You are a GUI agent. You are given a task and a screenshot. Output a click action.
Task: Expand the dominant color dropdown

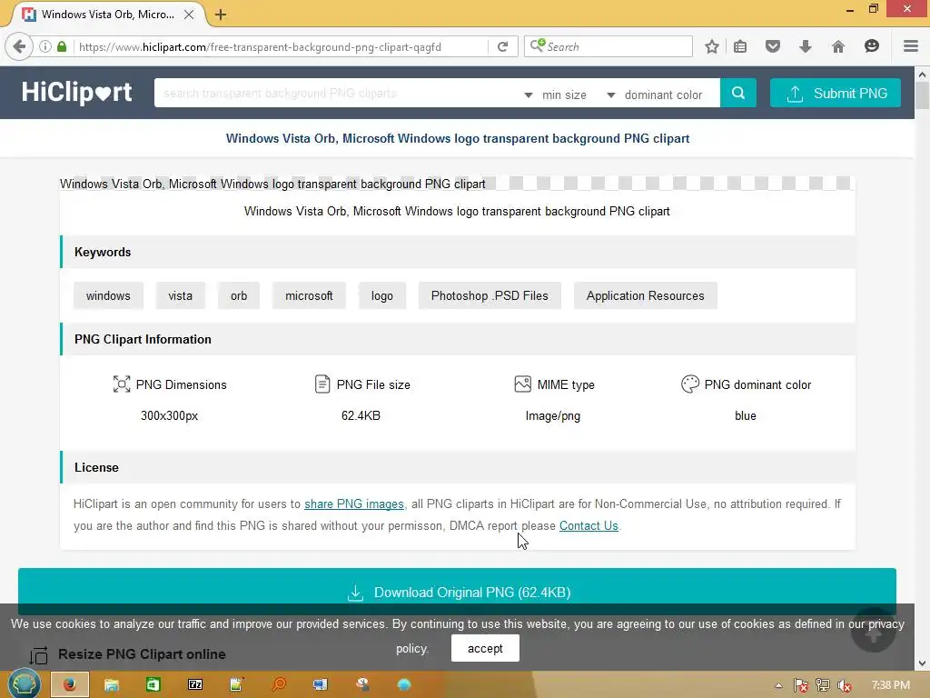[x=654, y=95]
